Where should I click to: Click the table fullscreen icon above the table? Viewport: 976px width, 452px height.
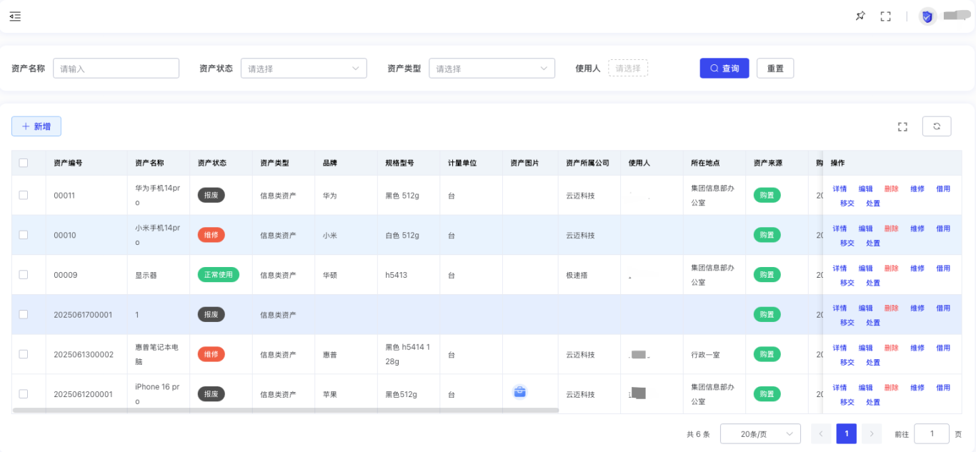[x=902, y=126]
